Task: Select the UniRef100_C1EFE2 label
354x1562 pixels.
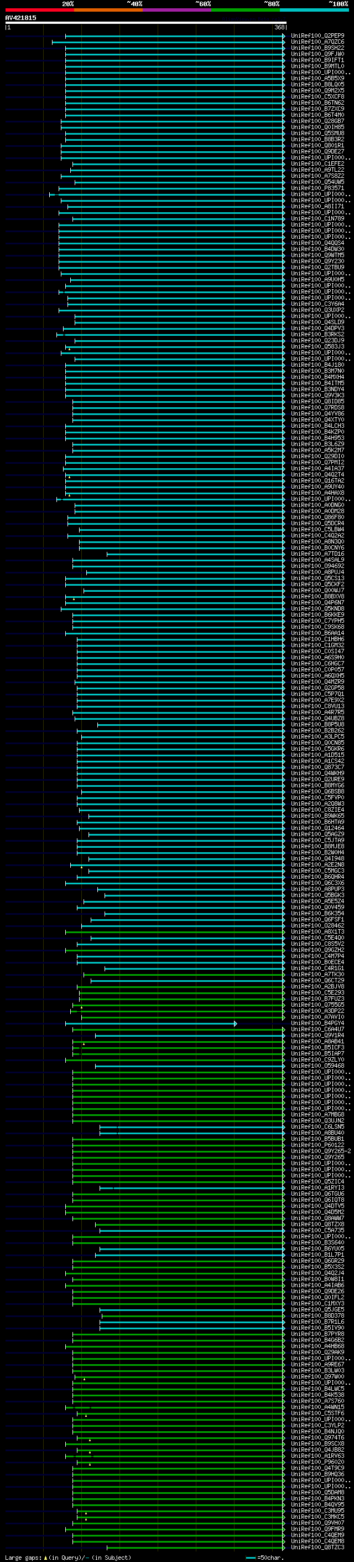Action: pyautogui.click(x=317, y=163)
